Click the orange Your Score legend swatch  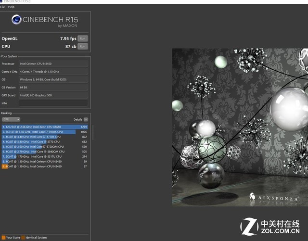3,238
